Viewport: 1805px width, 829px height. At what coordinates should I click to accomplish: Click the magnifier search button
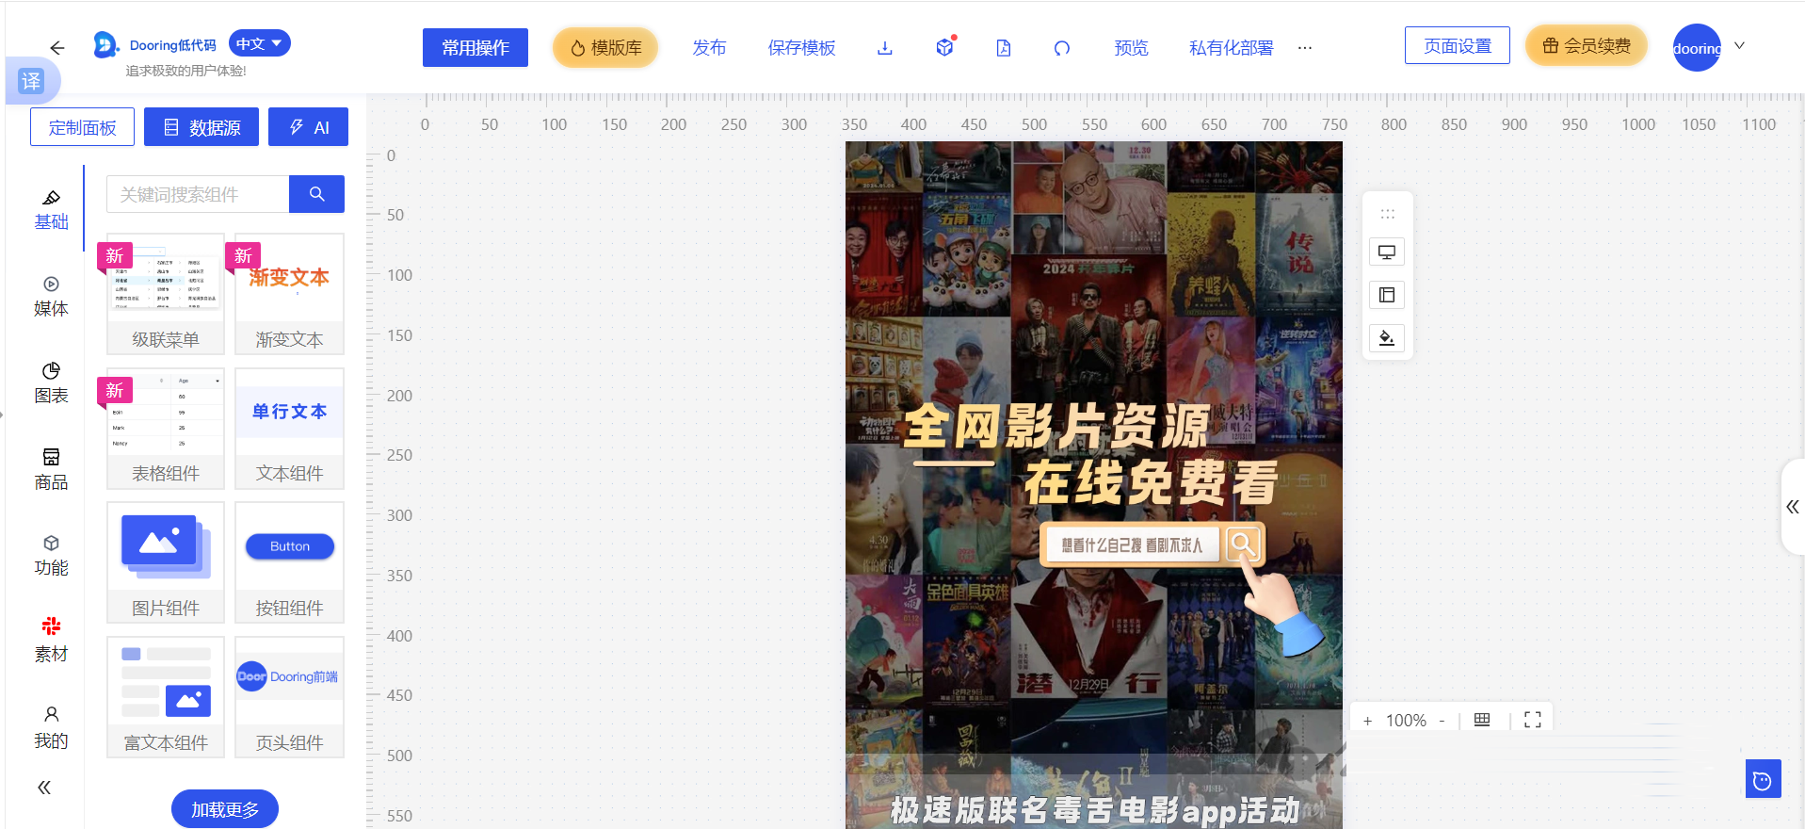click(316, 194)
